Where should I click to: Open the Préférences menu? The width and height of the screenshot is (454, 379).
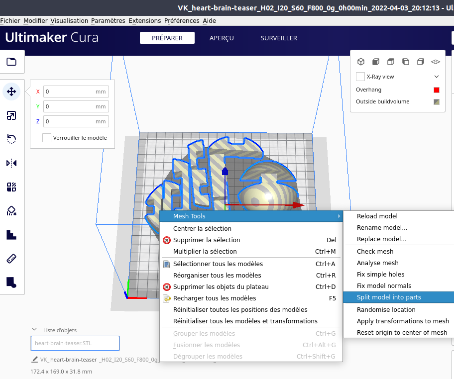click(x=182, y=20)
